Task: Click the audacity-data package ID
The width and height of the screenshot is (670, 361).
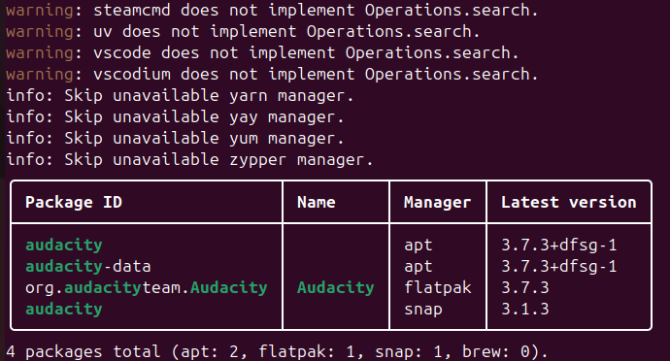Action: click(87, 267)
